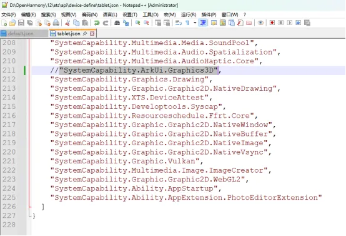346x236 pixels.
Task: Save the current file via toolbar
Action: click(21, 23)
